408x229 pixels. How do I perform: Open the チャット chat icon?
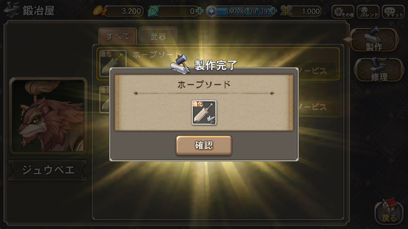click(x=393, y=12)
